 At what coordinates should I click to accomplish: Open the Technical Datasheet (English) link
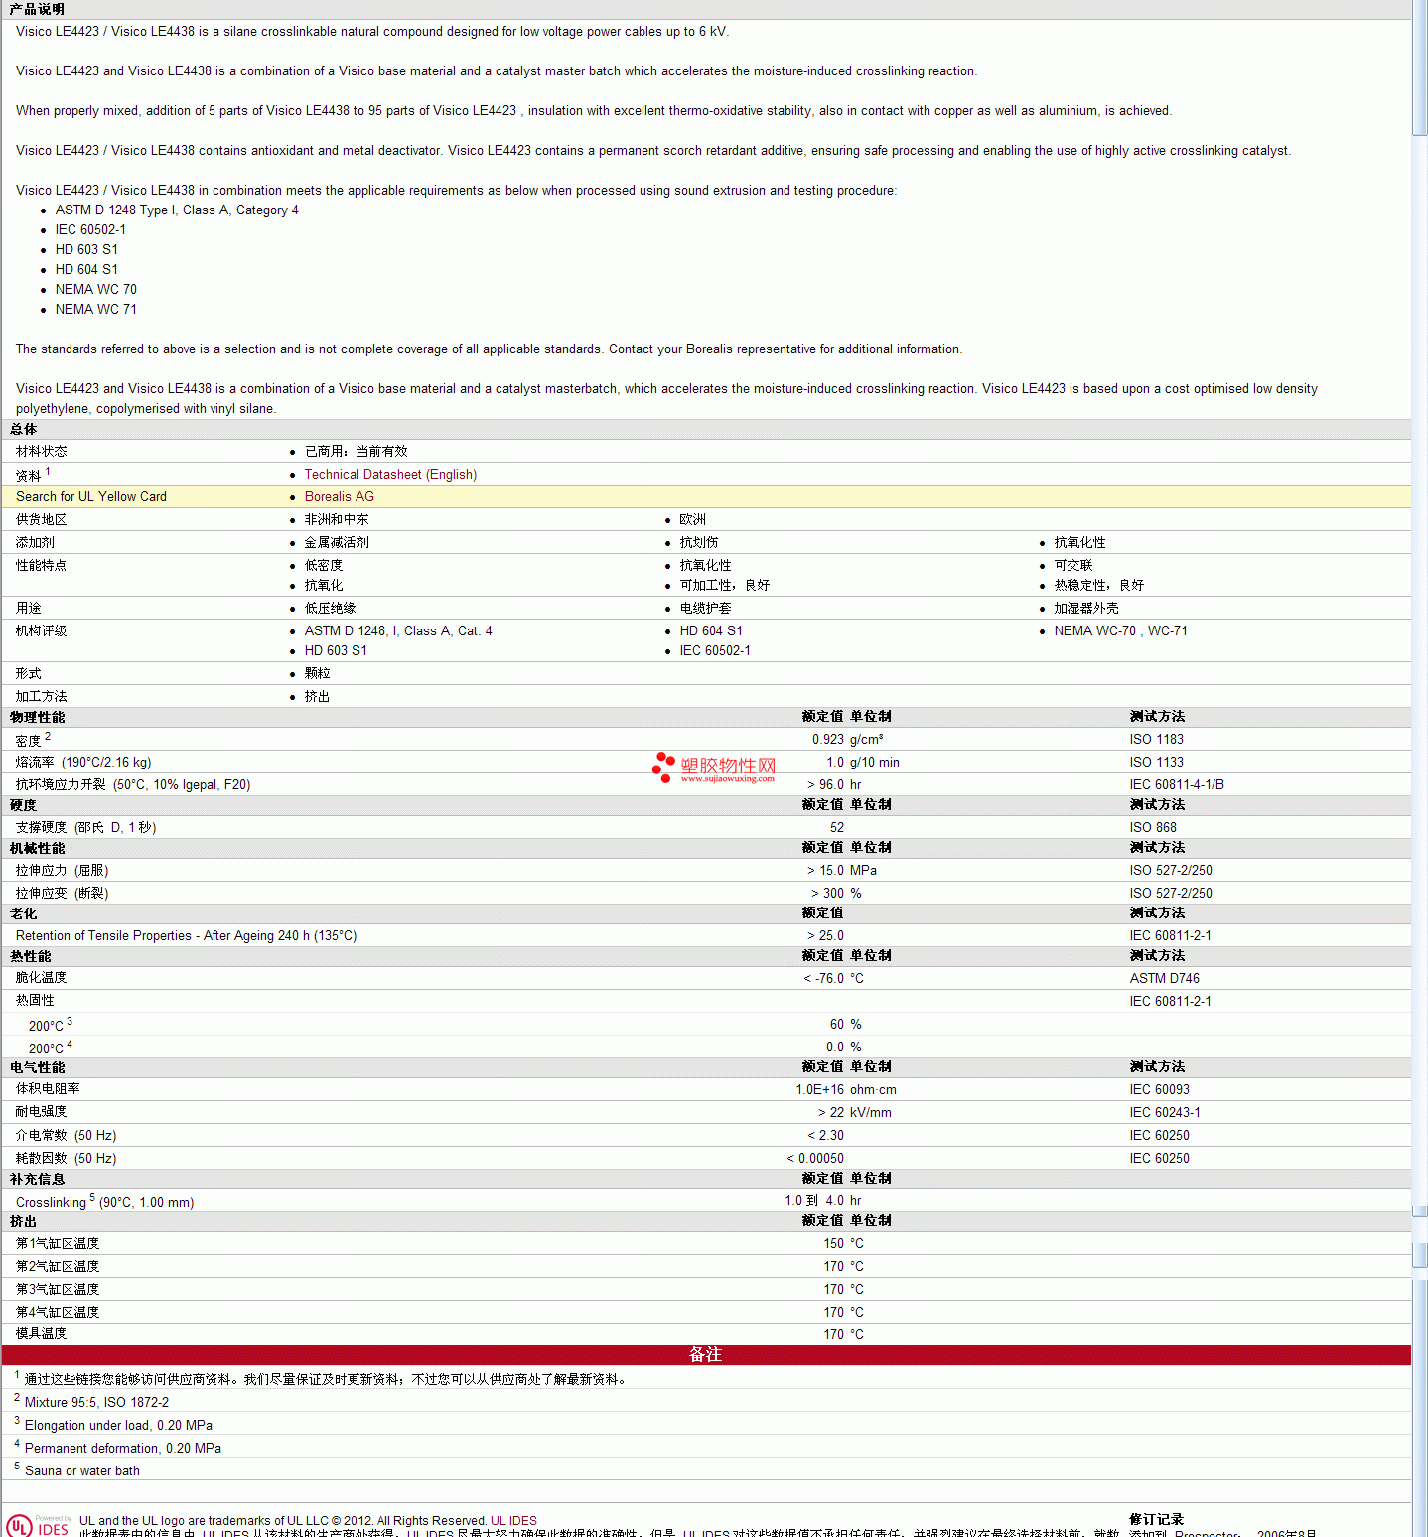pyautogui.click(x=390, y=475)
